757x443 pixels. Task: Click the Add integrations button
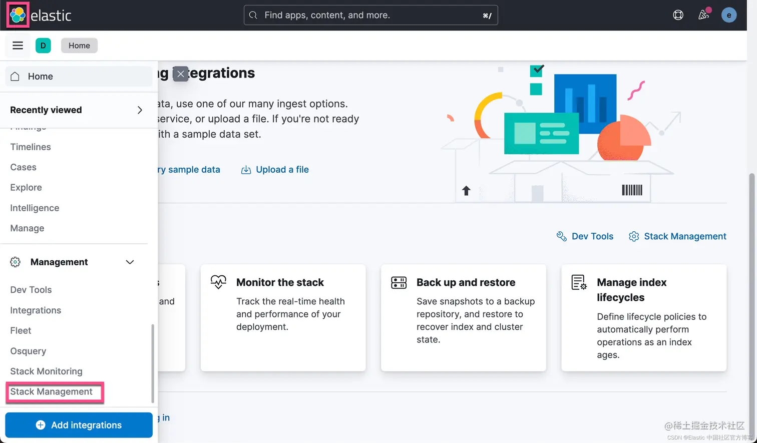79,425
